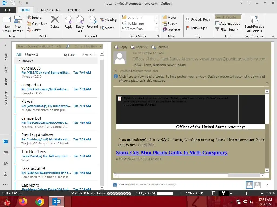Image resolution: width=277 pixels, height=207 pixels.
Task: Switch to Calendar view
Action: pos(6,153)
